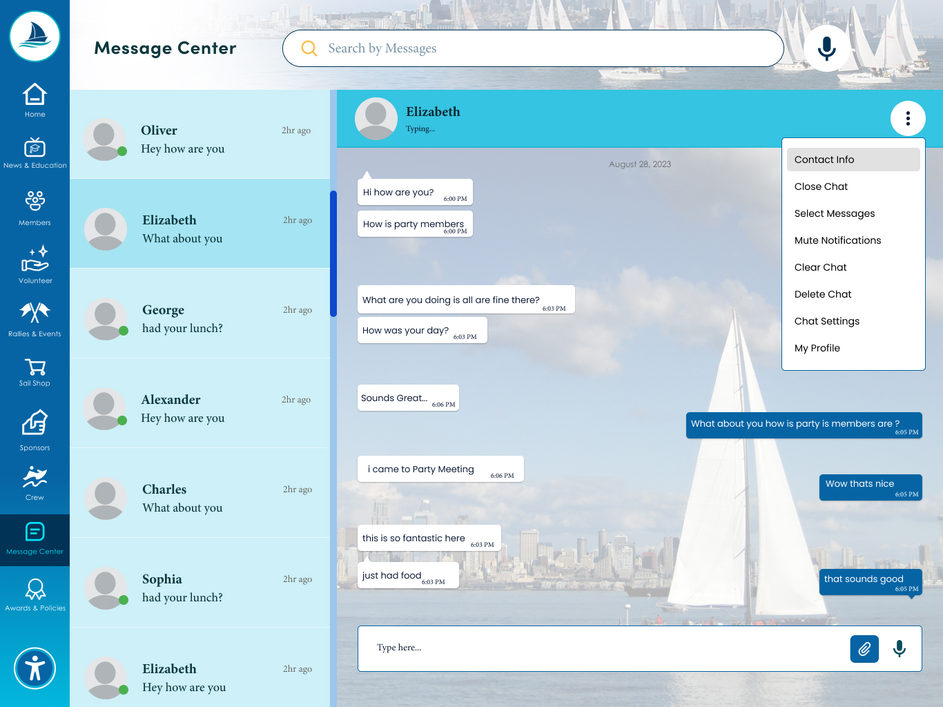Viewport: 943px width, 707px height.
Task: Click Delete Chat in the menu
Action: click(x=823, y=294)
